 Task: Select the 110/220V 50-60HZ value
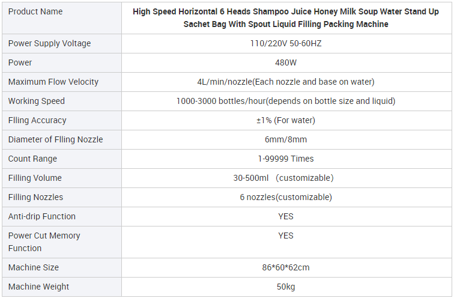click(286, 43)
